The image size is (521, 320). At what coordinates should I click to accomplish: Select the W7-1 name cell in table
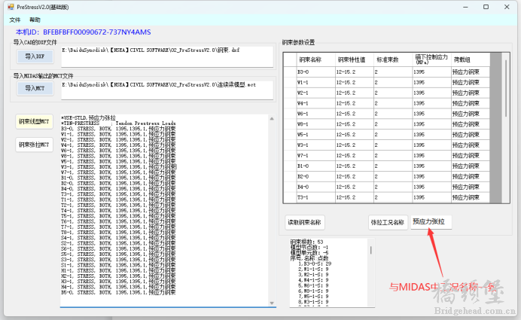click(315, 156)
